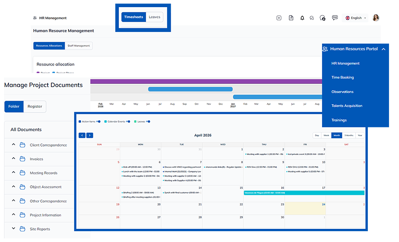Open Time Booking in the portal menu
Image resolution: width=399 pixels, height=242 pixels.
(342, 77)
